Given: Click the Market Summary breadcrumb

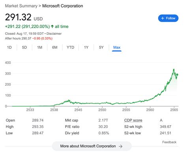Looking at the screenshot, I should [21, 6].
